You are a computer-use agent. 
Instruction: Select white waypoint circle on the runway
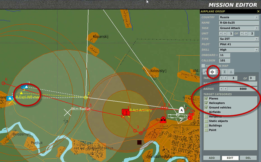tap(177, 115)
